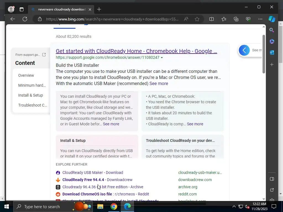Click See more after CloudReady is comp

click(x=195, y=124)
